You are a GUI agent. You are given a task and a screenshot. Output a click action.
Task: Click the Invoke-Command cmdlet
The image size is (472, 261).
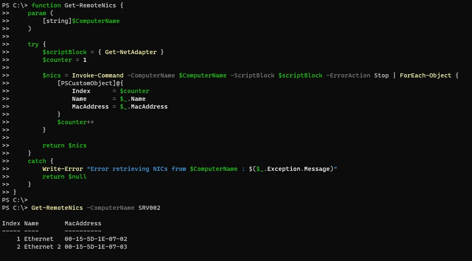tap(97, 75)
